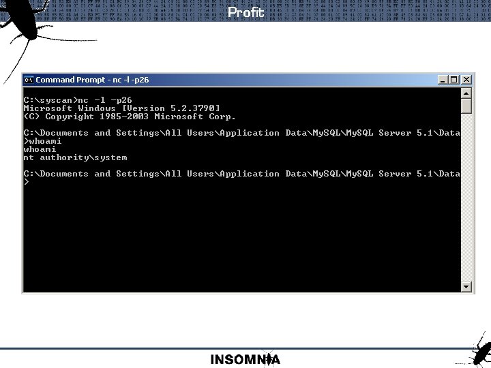Viewport: 491px width, 368px height.
Task: Click the '>whoami' command line
Action: pos(42,141)
